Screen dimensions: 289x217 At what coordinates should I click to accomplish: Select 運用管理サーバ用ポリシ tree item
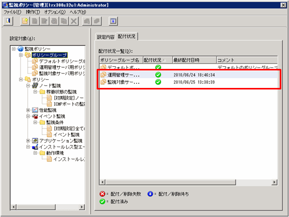[62, 67]
